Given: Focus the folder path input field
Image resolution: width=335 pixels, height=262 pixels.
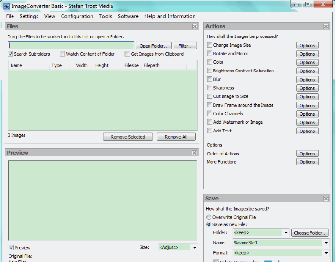Looking at the screenshot, I should 71,46.
